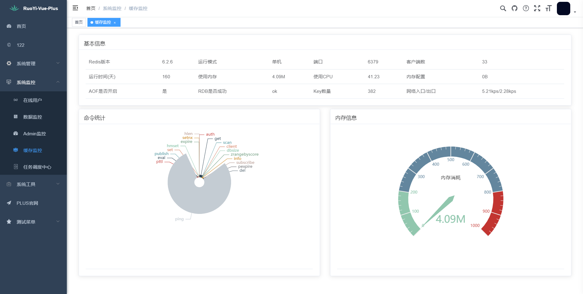Expand the 系统工具 submenu
This screenshot has width=583, height=294.
(x=33, y=184)
